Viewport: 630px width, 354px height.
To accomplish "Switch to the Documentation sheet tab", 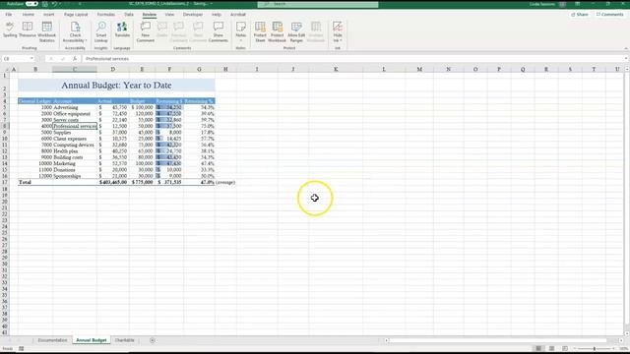I will tap(52, 340).
